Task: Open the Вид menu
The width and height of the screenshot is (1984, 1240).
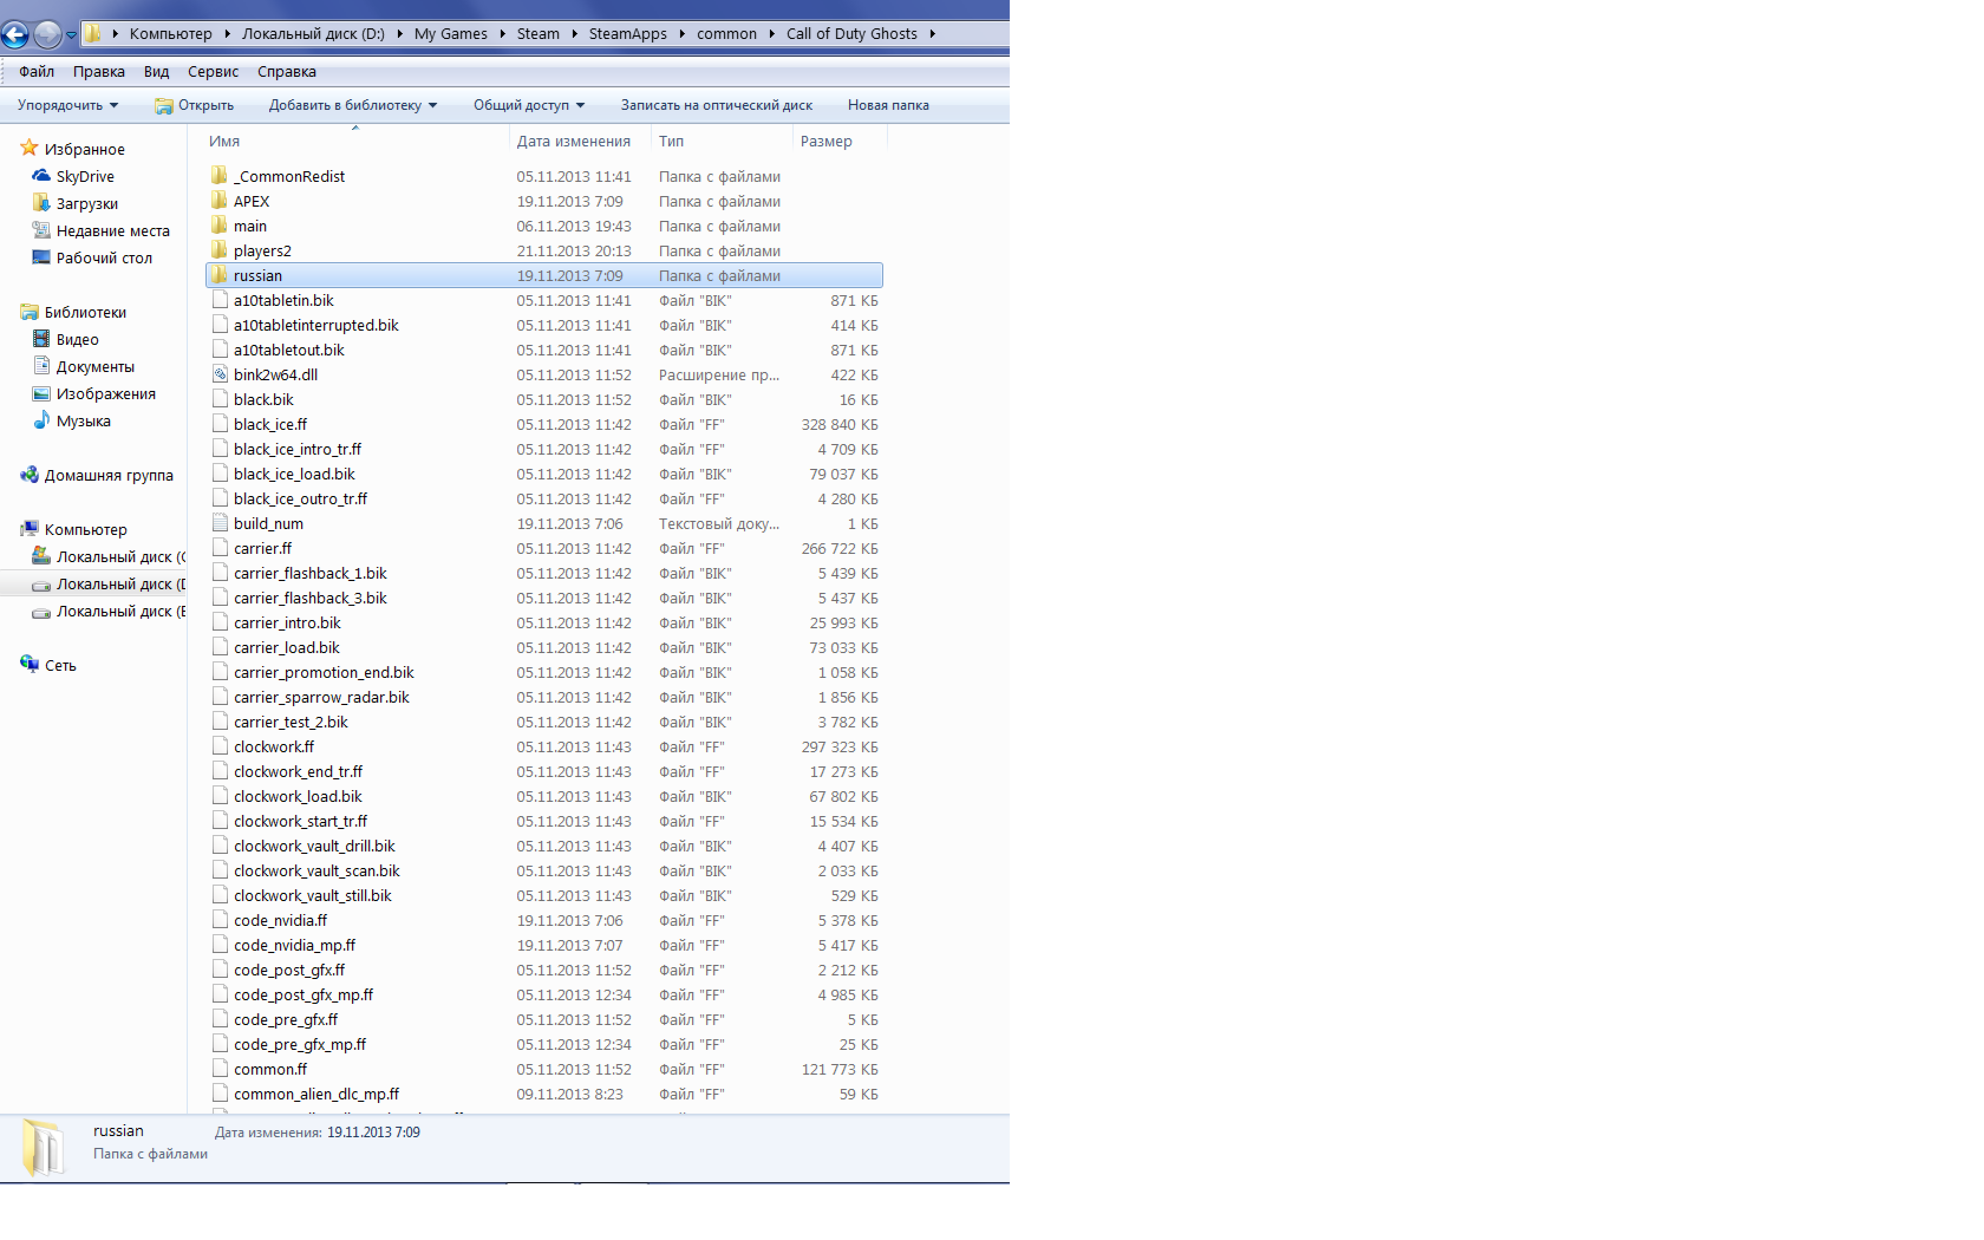Action: pos(156,71)
